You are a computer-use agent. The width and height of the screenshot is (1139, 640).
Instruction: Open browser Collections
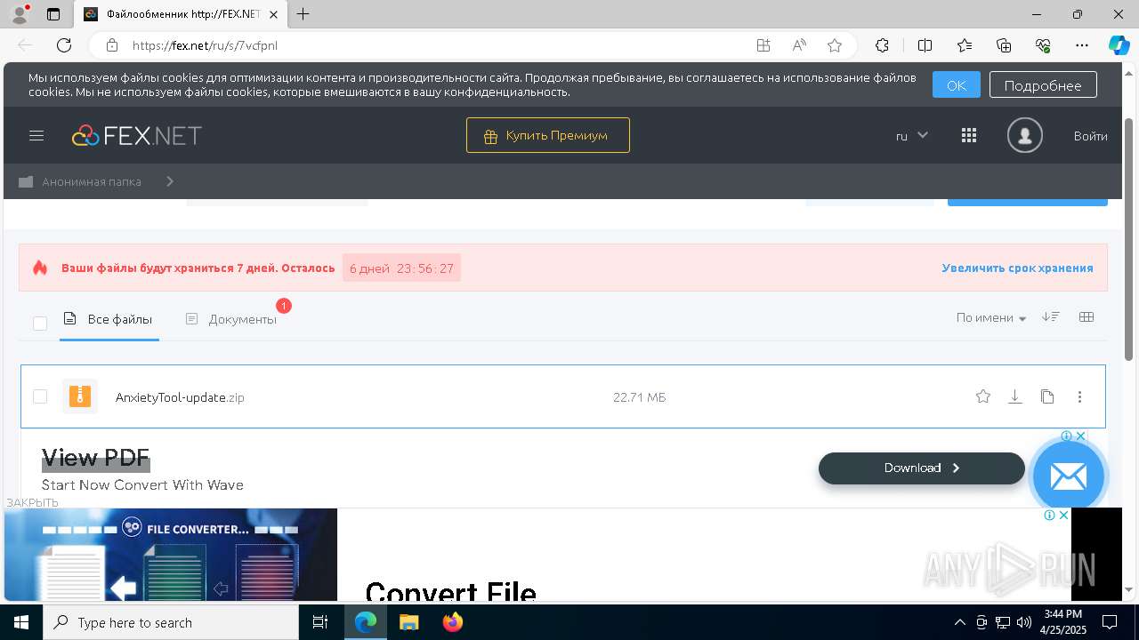pyautogui.click(x=1004, y=45)
